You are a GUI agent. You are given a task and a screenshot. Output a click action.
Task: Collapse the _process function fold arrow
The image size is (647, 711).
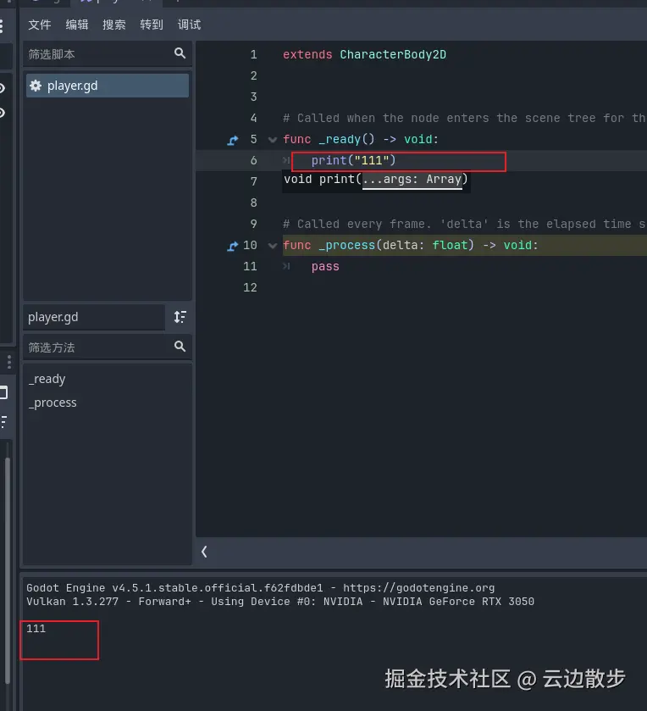[x=273, y=246]
